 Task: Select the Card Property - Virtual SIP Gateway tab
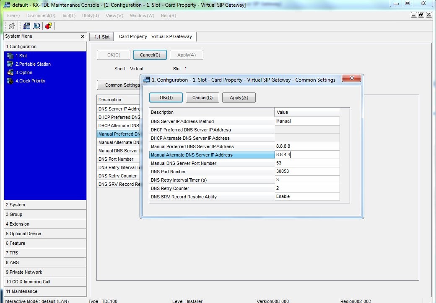pos(156,37)
